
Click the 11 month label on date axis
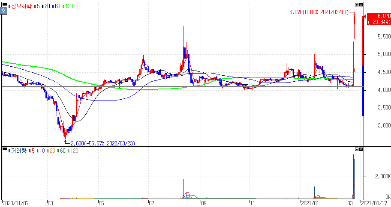point(253,203)
